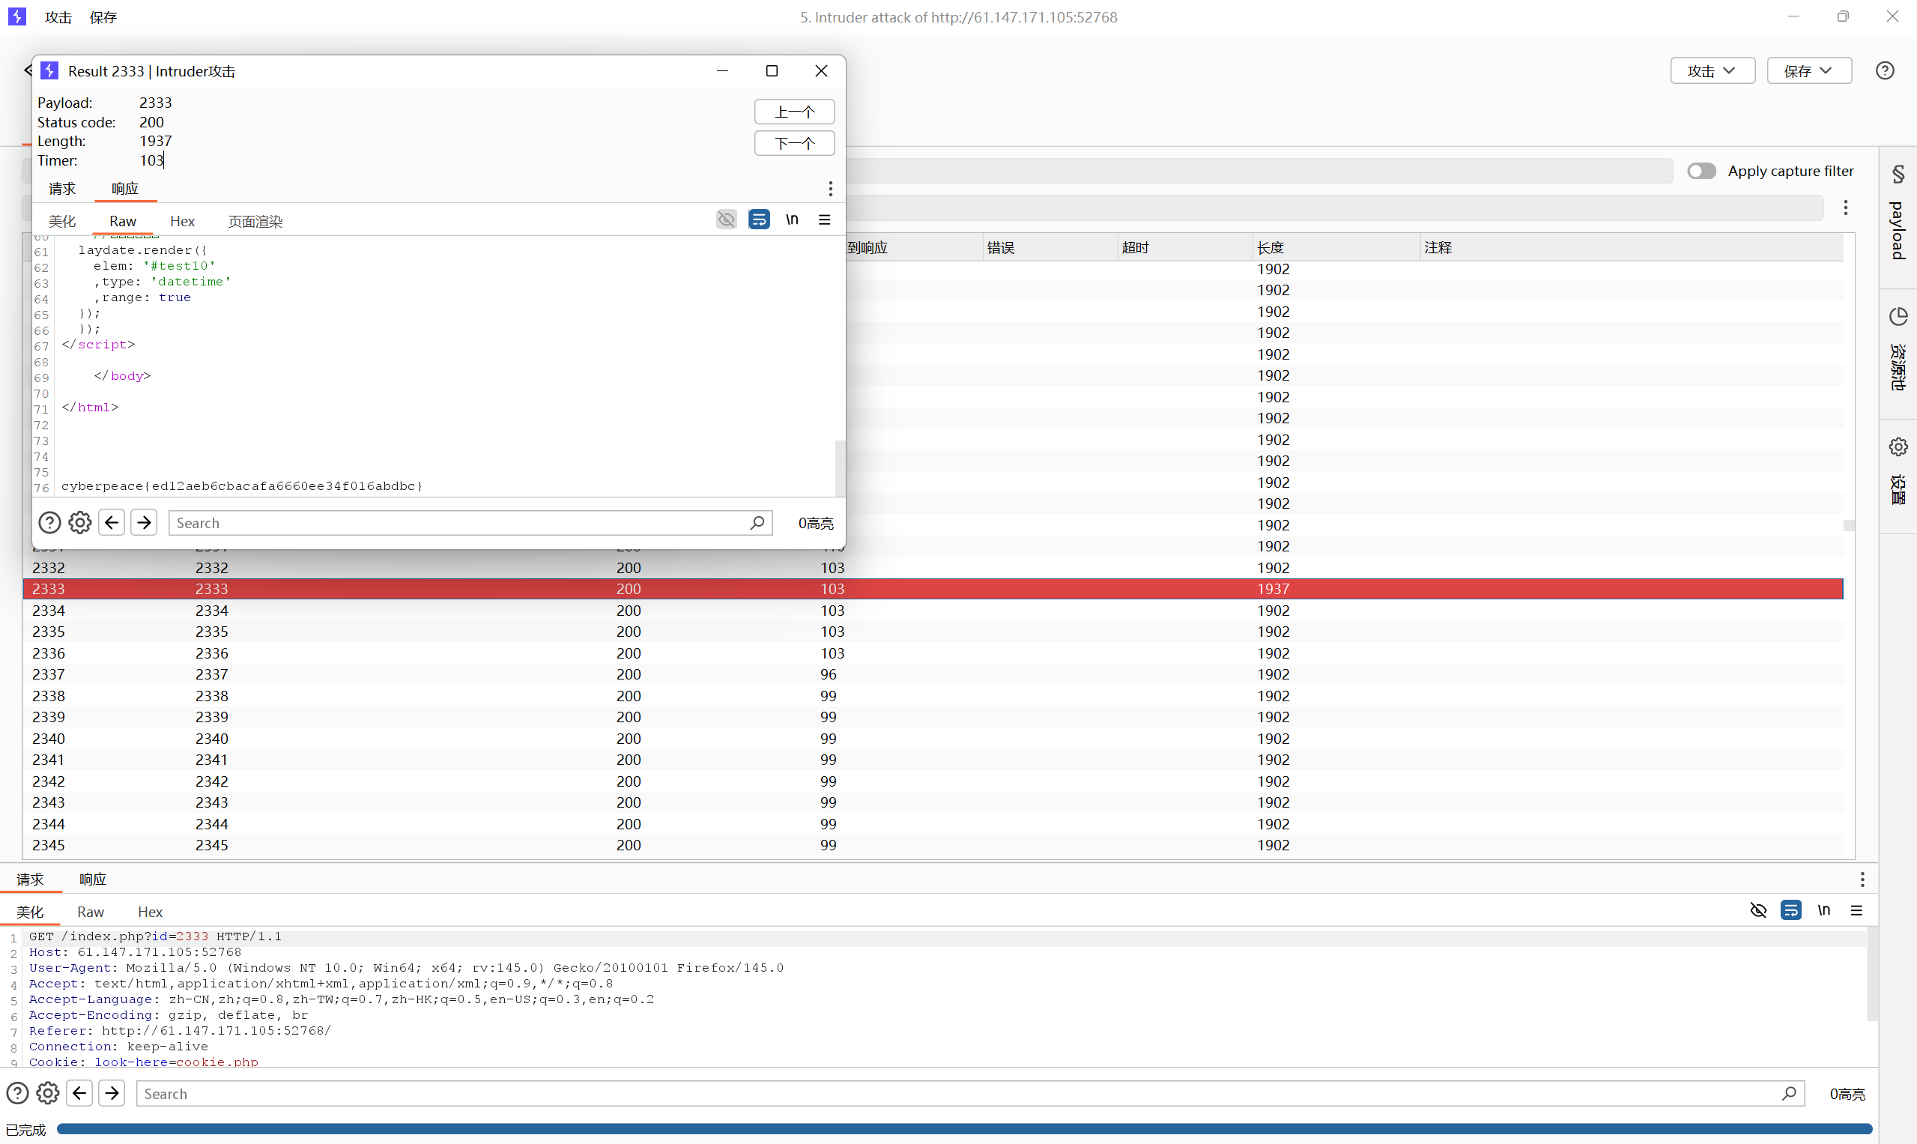The height and width of the screenshot is (1144, 1917).
Task: Expand the 攻击 dropdown button
Action: coord(1711,71)
